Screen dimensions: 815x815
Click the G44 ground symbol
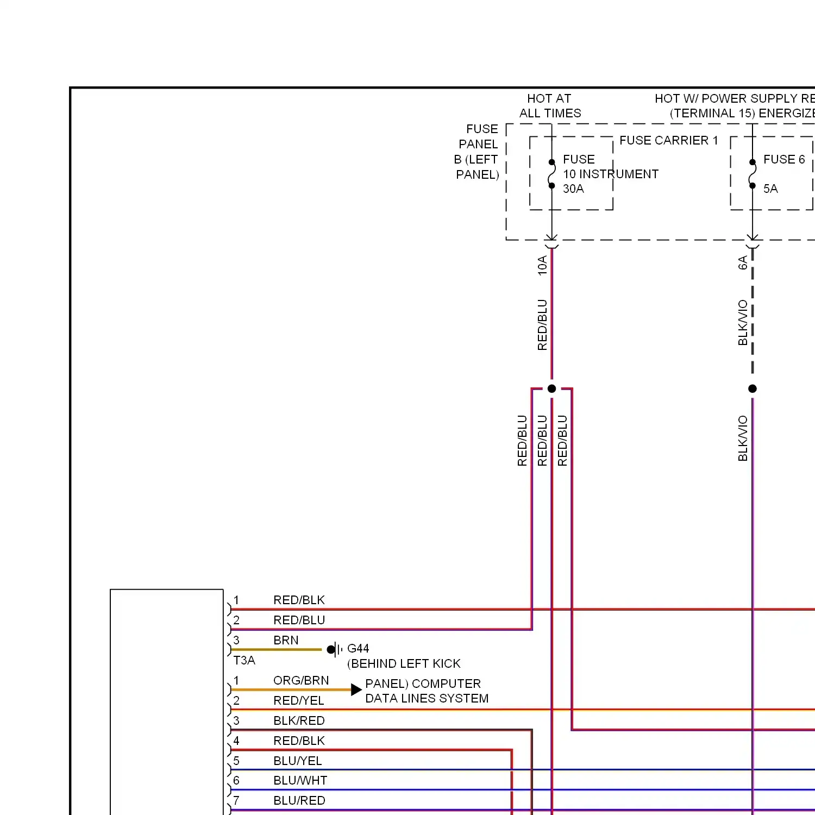335,649
